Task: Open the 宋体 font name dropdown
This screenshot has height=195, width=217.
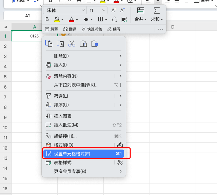Action: [64, 11]
